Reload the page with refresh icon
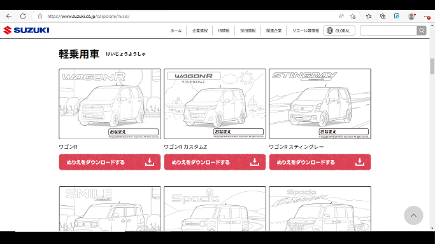This screenshot has width=435, height=244. [23, 17]
